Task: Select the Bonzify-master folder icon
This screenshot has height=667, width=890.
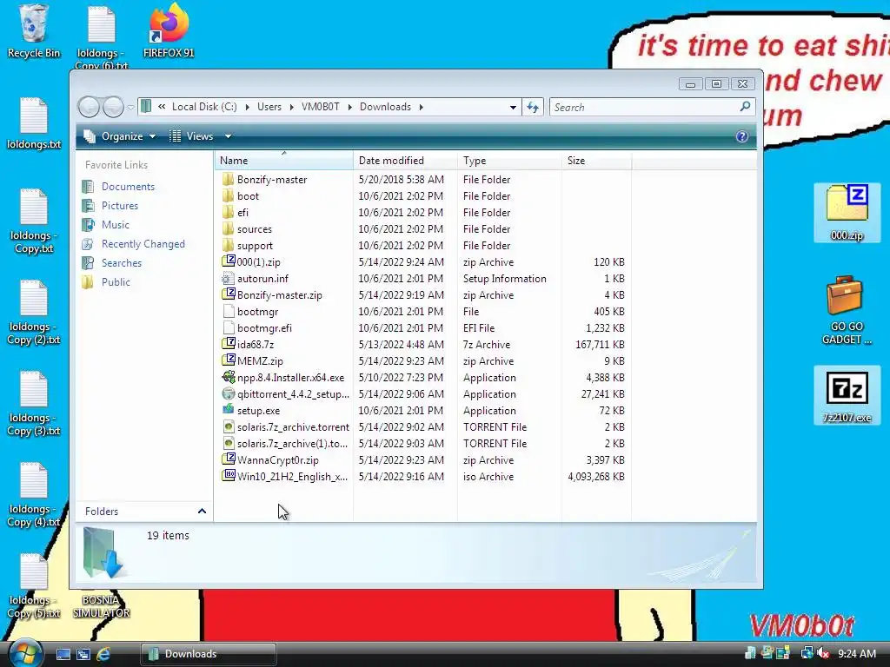Action: point(228,179)
